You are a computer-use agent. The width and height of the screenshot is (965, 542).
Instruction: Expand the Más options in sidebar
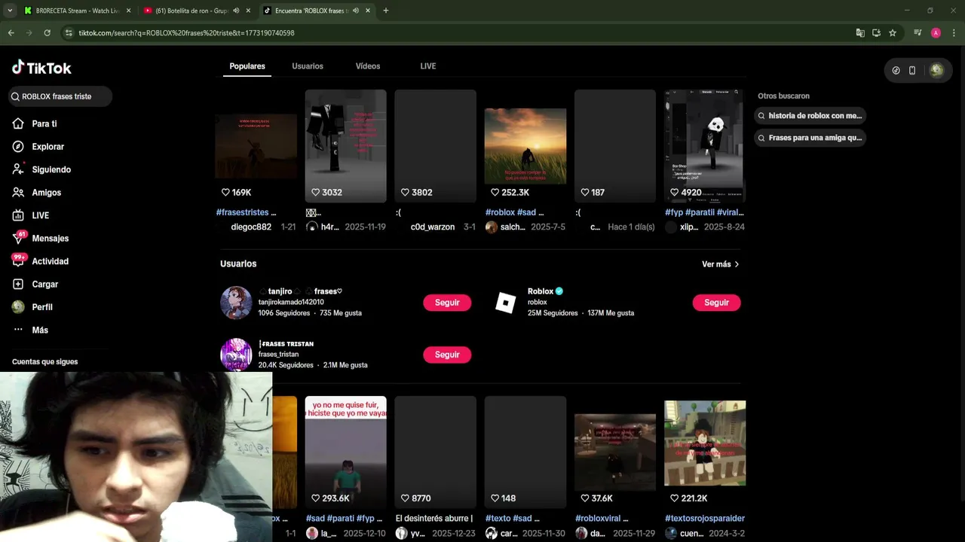click(39, 330)
